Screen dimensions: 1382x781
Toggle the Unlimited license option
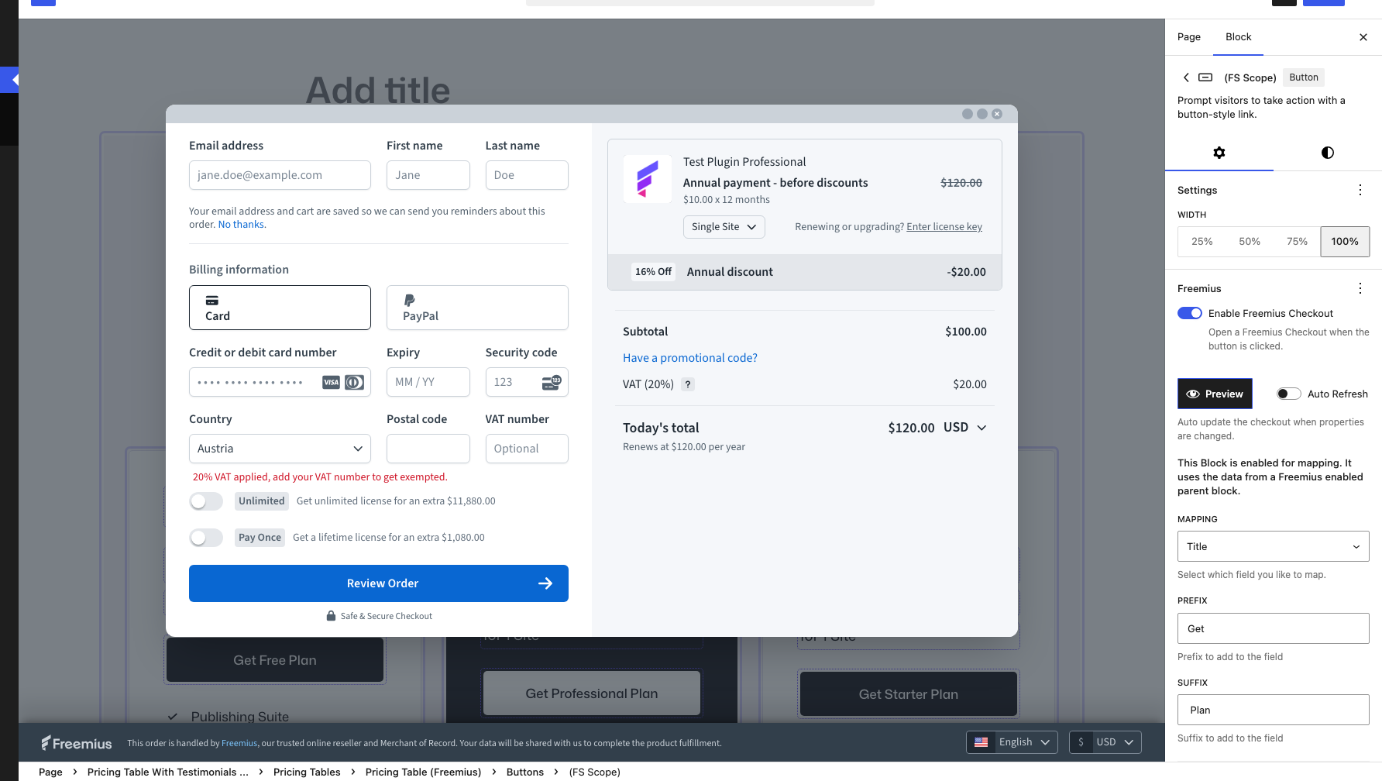click(x=206, y=501)
